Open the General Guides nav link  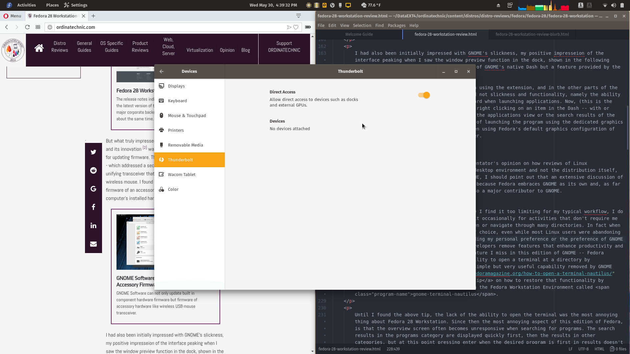coord(84,47)
